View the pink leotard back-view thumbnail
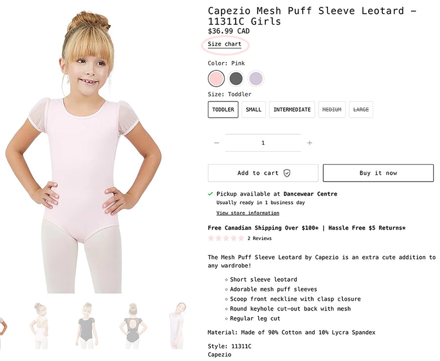Image resolution: width=440 pixels, height=361 pixels. (x=39, y=326)
